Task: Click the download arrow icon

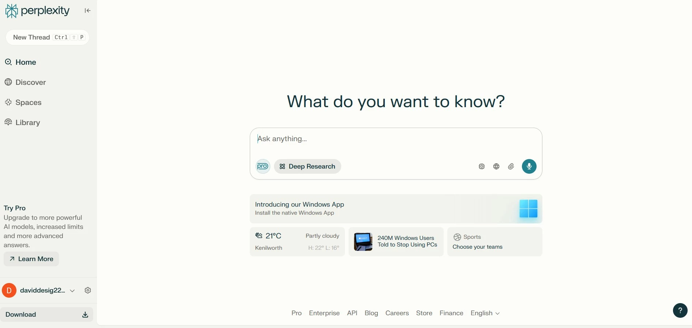Action: tap(85, 314)
